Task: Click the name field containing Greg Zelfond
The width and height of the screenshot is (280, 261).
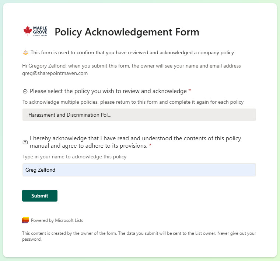Action: [x=139, y=170]
